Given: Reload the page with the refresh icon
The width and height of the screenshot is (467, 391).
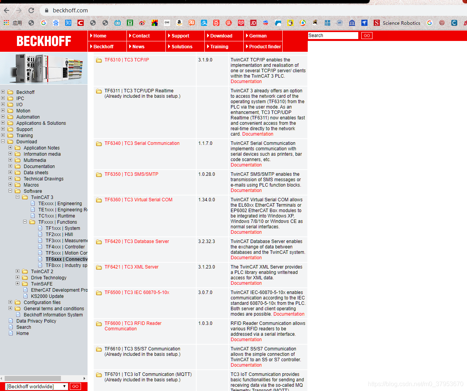Looking at the screenshot, I should 31,10.
